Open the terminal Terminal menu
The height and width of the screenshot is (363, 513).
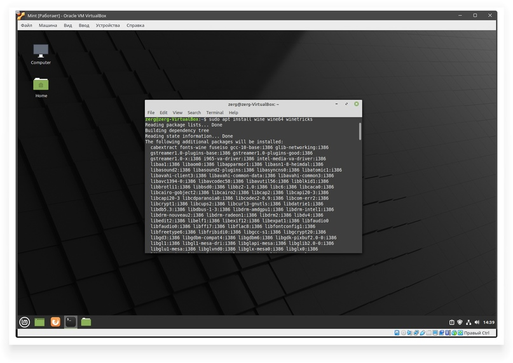pyautogui.click(x=215, y=112)
